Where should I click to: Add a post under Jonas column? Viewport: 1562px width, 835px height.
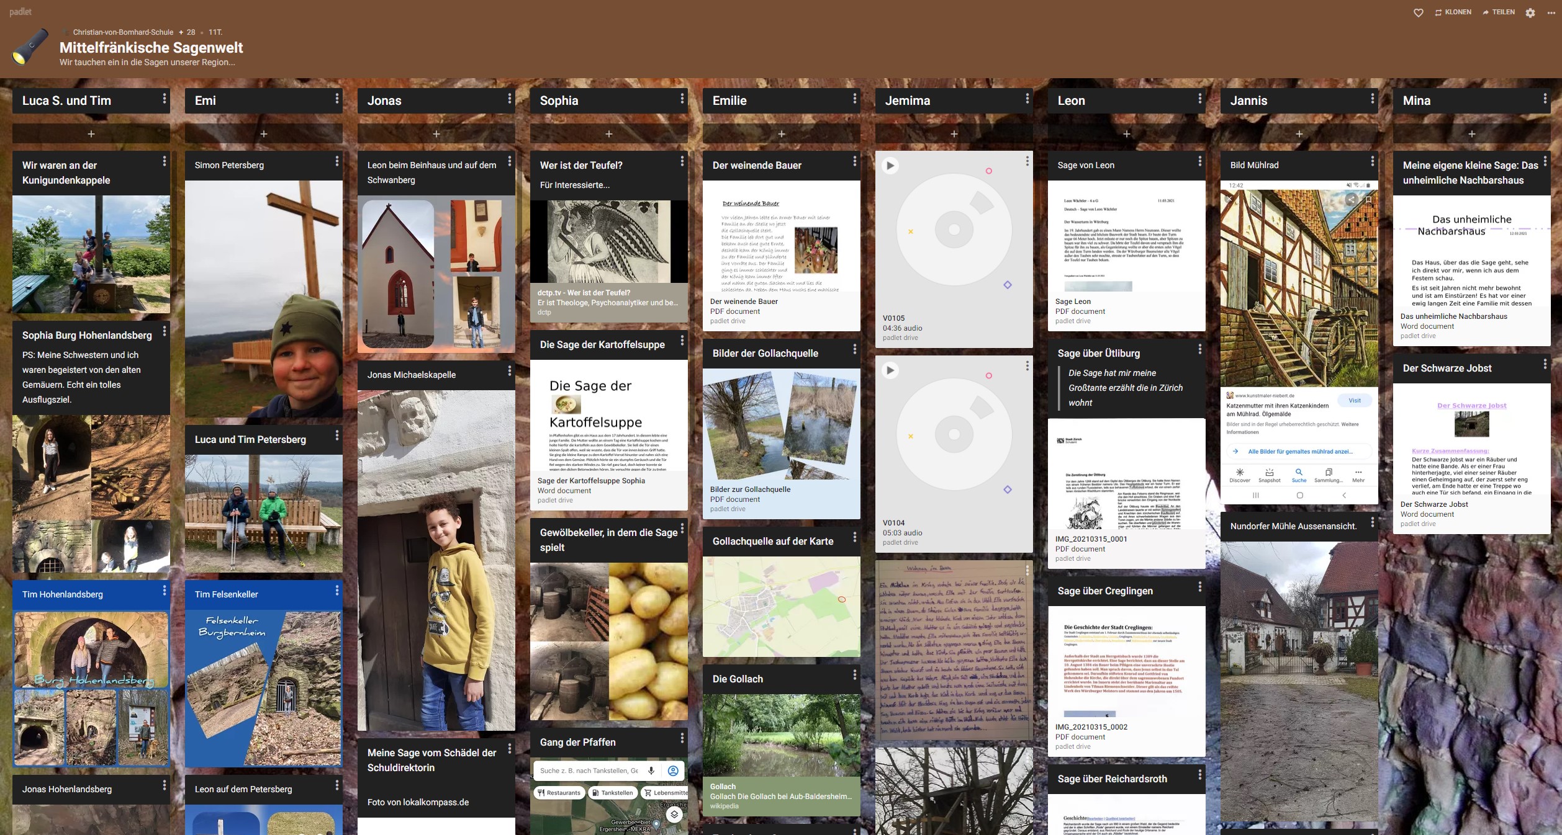tap(436, 133)
